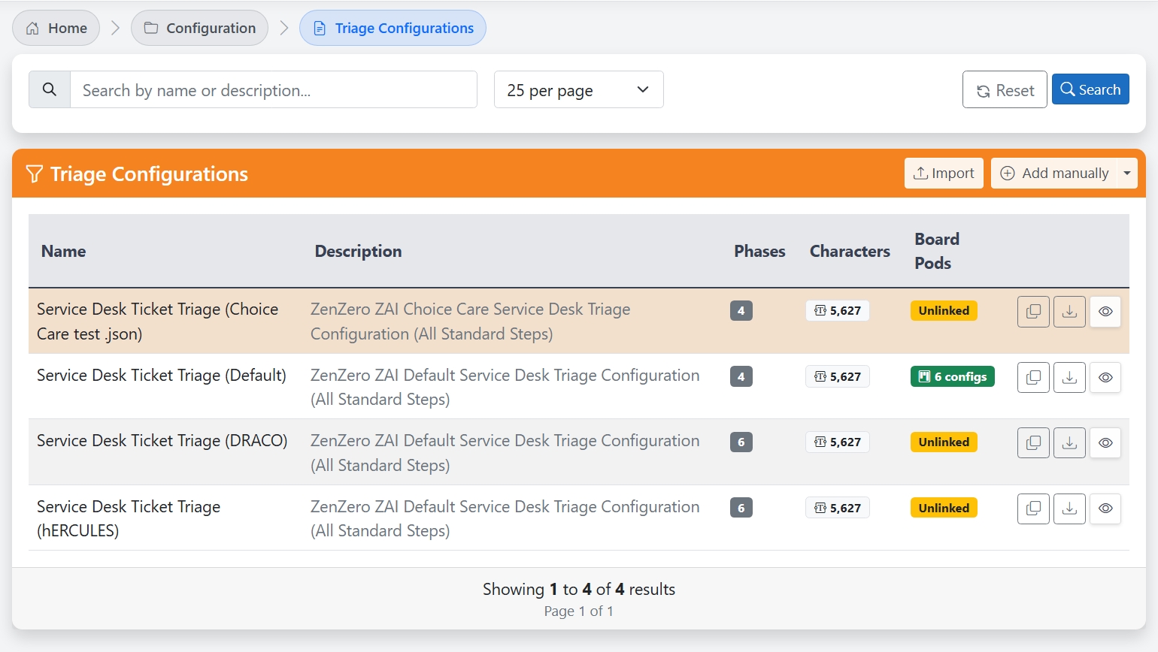Select 'Service Desk Ticket Triage (DRACO)' name
The image size is (1158, 652).
[x=162, y=440]
